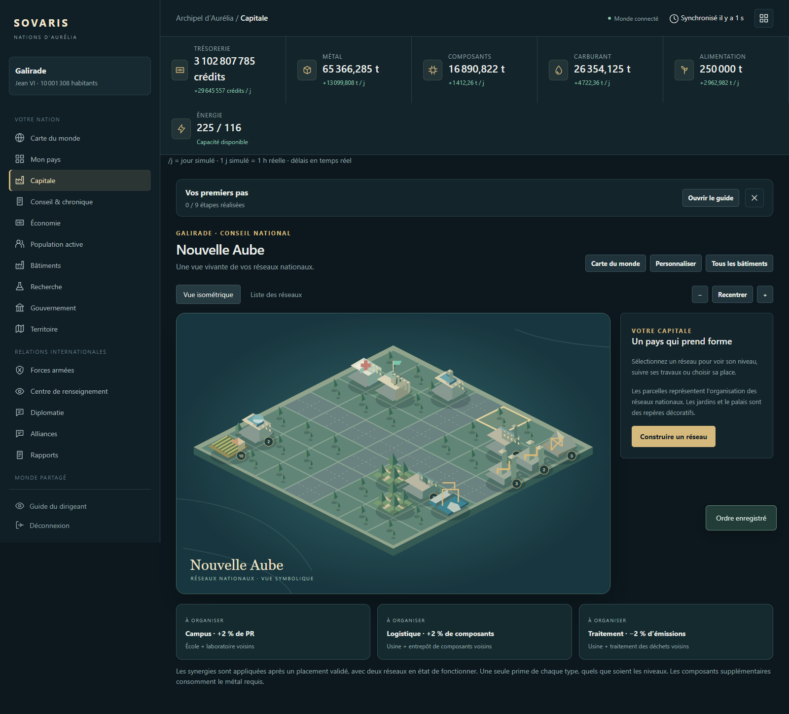789x714 pixels.
Task: Click the food sprout icon
Action: [684, 70]
